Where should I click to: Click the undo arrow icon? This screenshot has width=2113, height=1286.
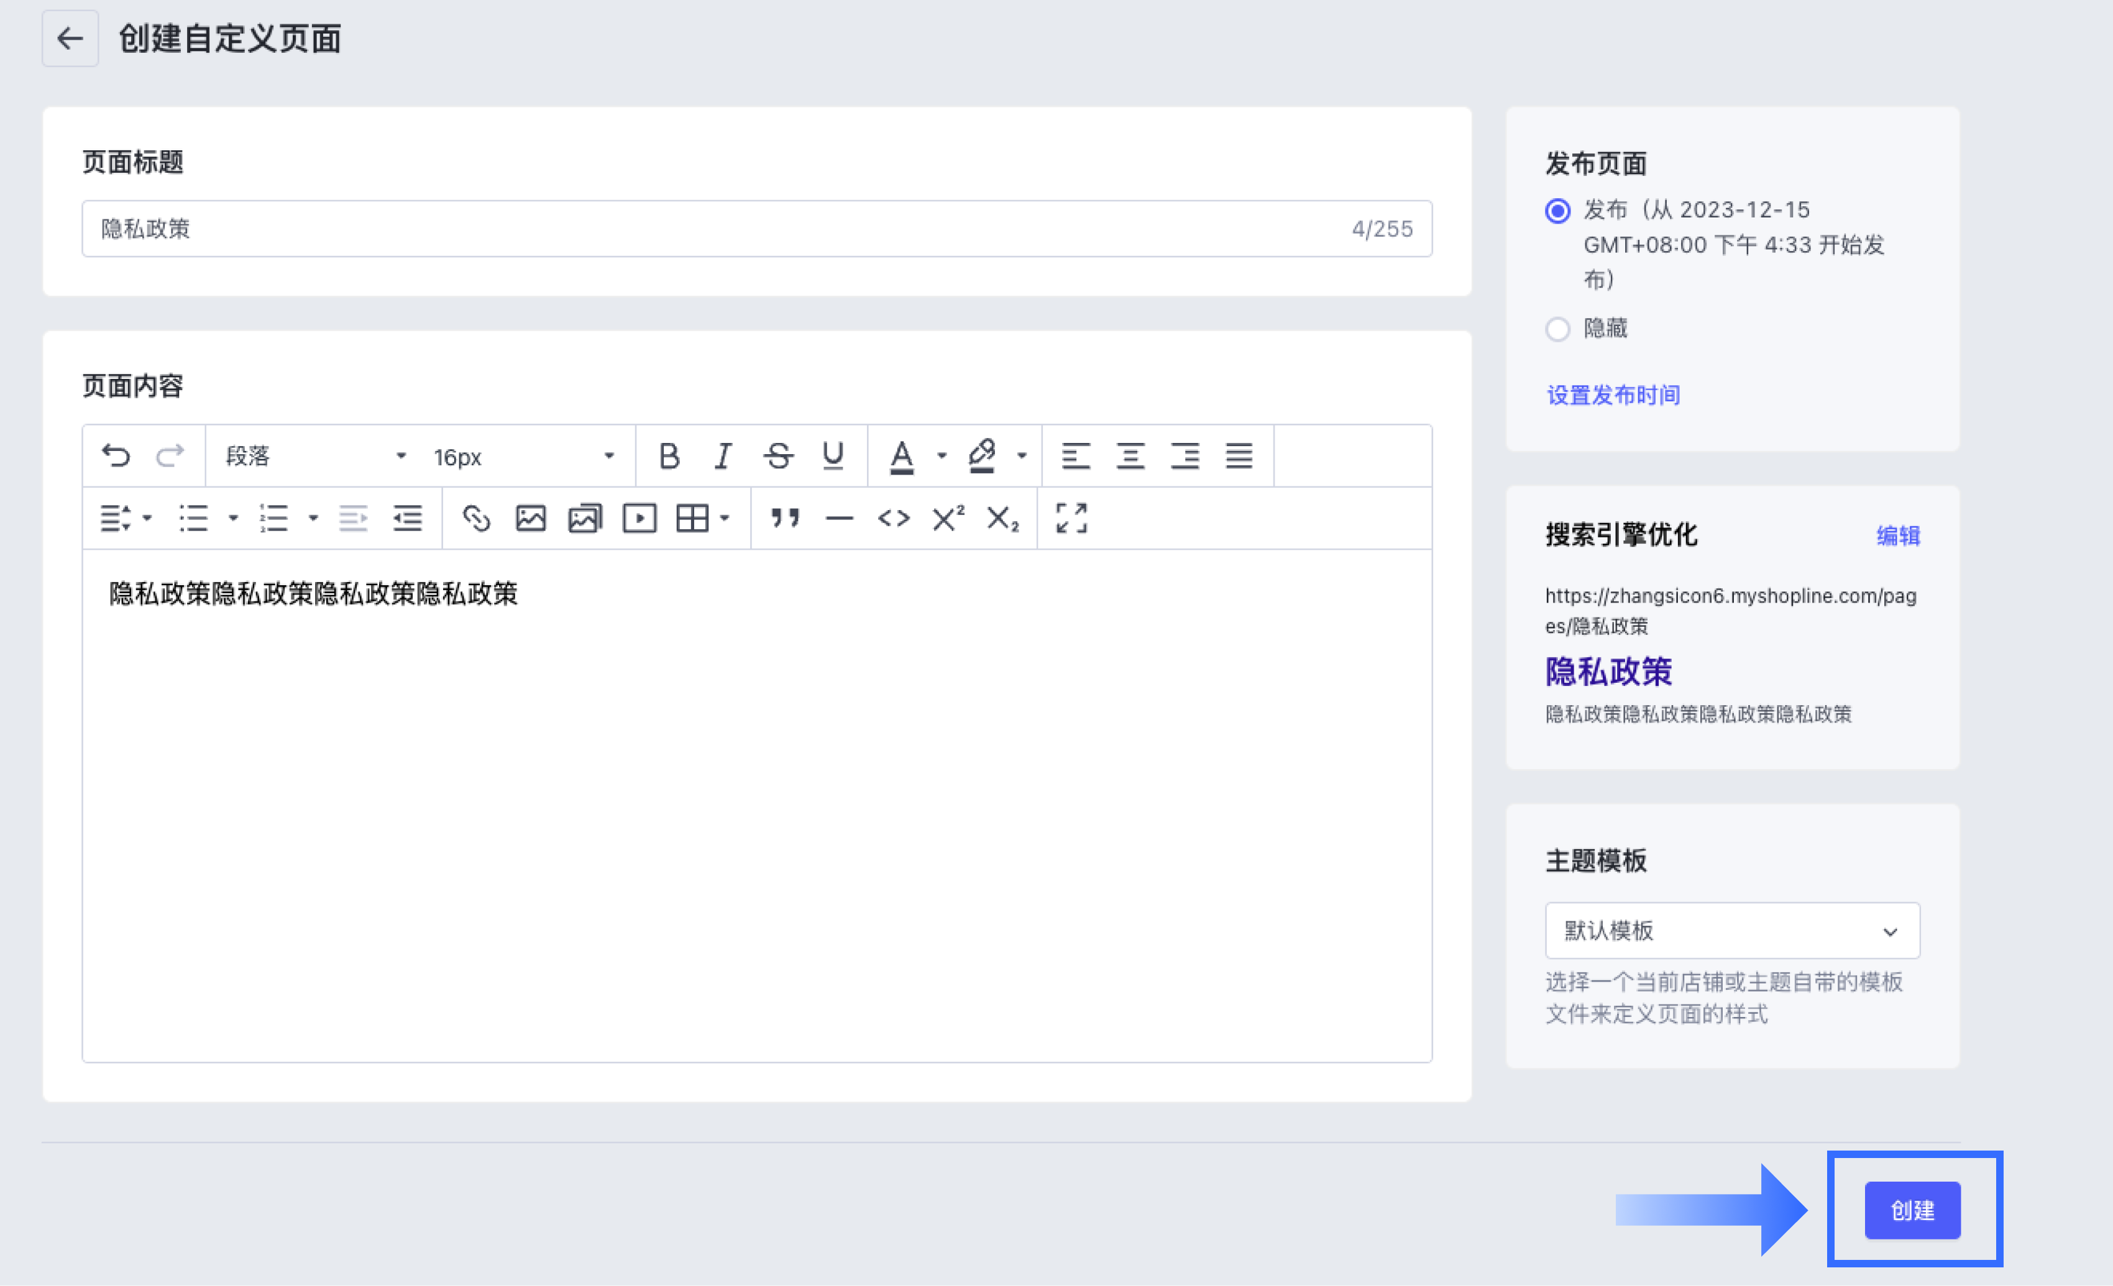(116, 455)
